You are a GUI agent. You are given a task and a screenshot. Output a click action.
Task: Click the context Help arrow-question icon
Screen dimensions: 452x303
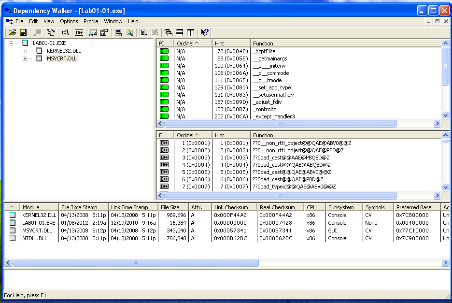click(205, 32)
